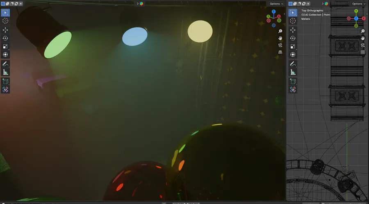The height and width of the screenshot is (204, 369).
Task: Switch perspective/orthographic grid icon in right viewport
Action: coord(363,52)
